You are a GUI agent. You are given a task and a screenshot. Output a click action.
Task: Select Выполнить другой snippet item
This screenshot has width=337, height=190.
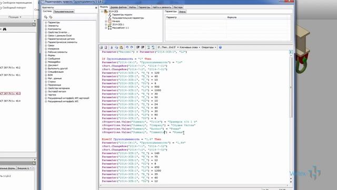pos(57,69)
